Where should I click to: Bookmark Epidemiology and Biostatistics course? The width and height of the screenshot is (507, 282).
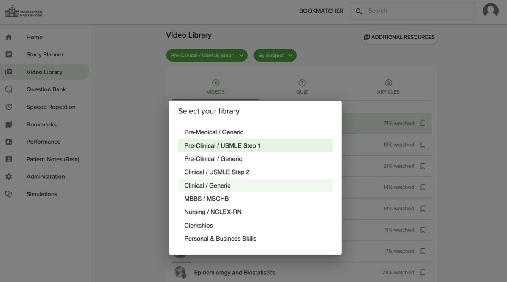[x=423, y=272]
